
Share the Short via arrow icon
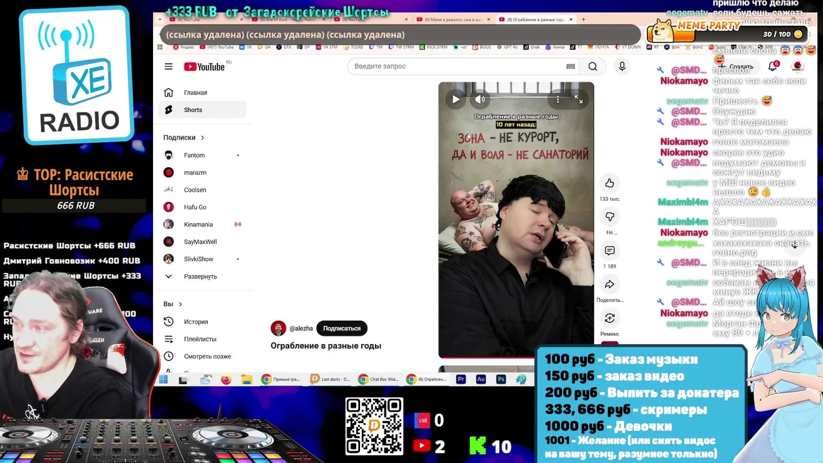[x=610, y=284]
